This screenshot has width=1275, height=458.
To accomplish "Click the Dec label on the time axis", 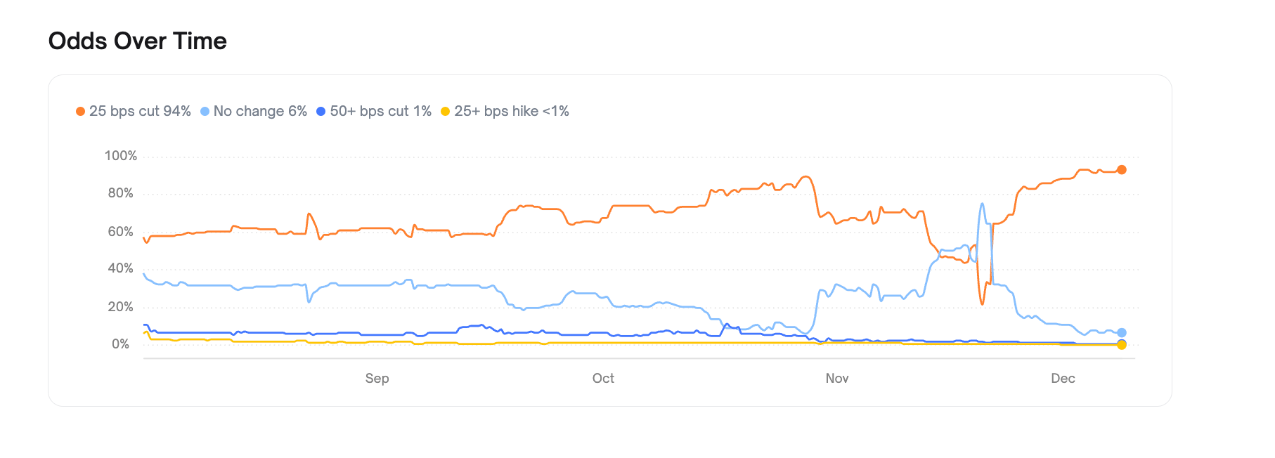I will [x=1063, y=379].
